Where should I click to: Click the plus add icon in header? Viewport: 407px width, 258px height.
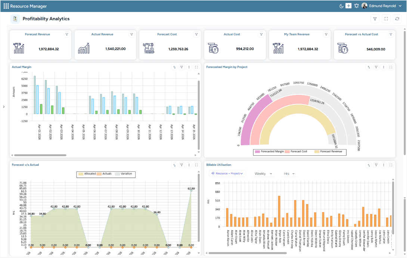click(348, 6)
